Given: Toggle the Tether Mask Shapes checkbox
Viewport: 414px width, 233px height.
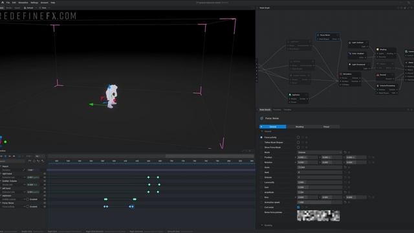Looking at the screenshot, I should coord(298,142).
